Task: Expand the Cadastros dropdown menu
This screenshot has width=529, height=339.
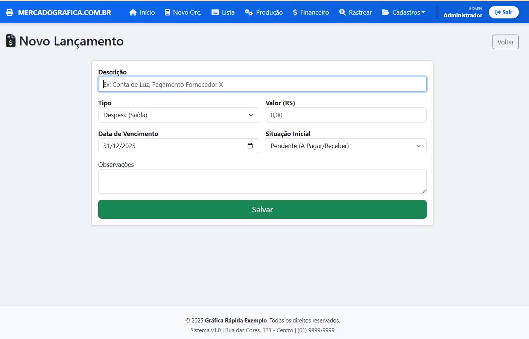Action: coord(403,12)
